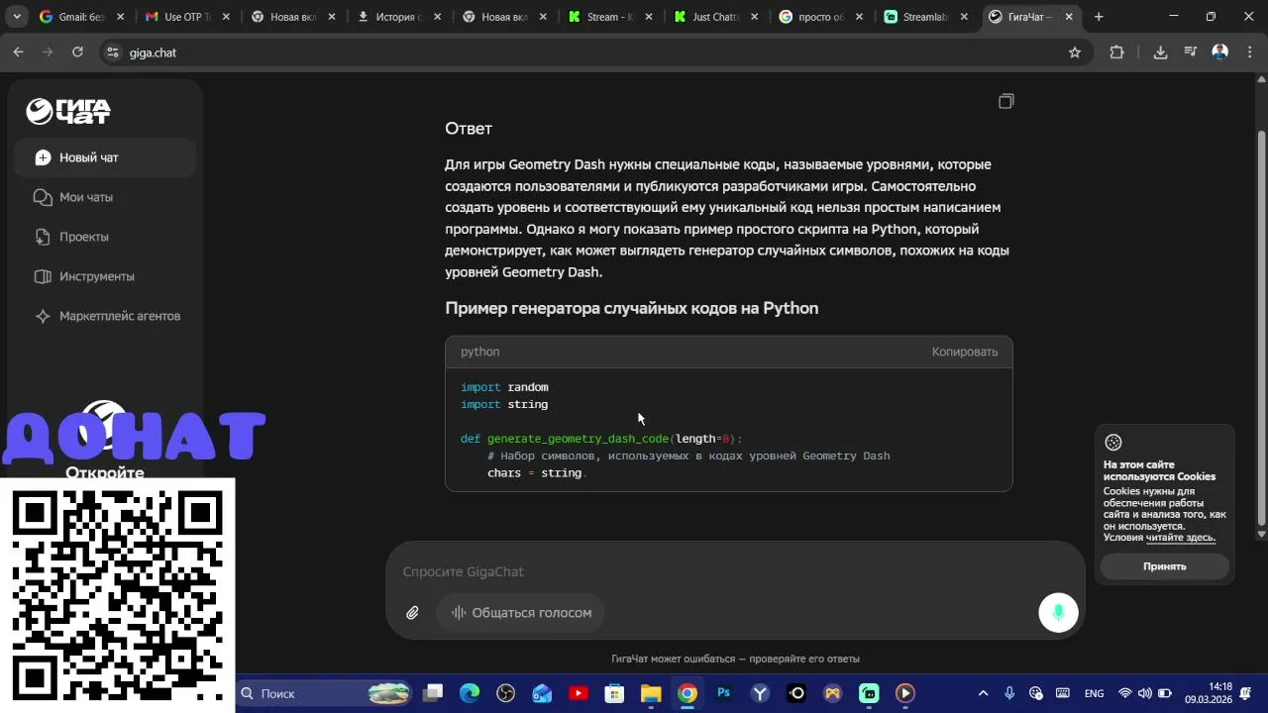
Task: Click Общаться голосом button
Action: [521, 613]
